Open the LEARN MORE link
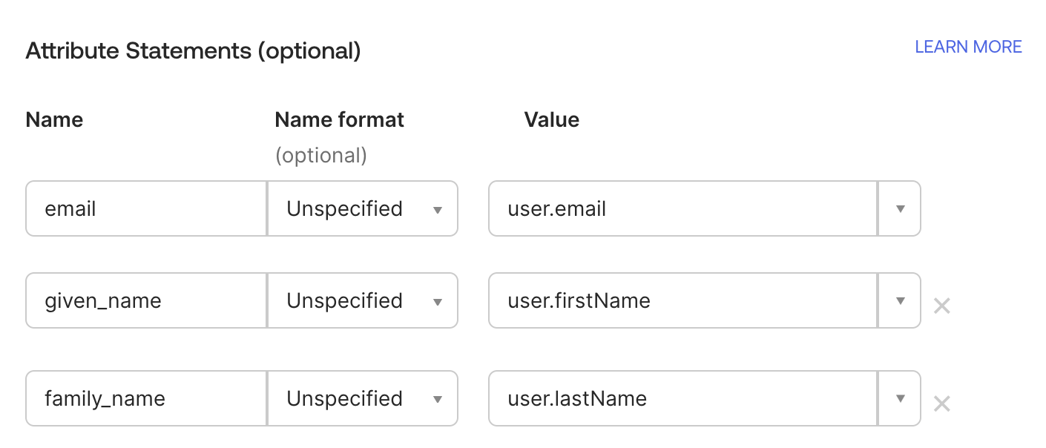 click(968, 47)
